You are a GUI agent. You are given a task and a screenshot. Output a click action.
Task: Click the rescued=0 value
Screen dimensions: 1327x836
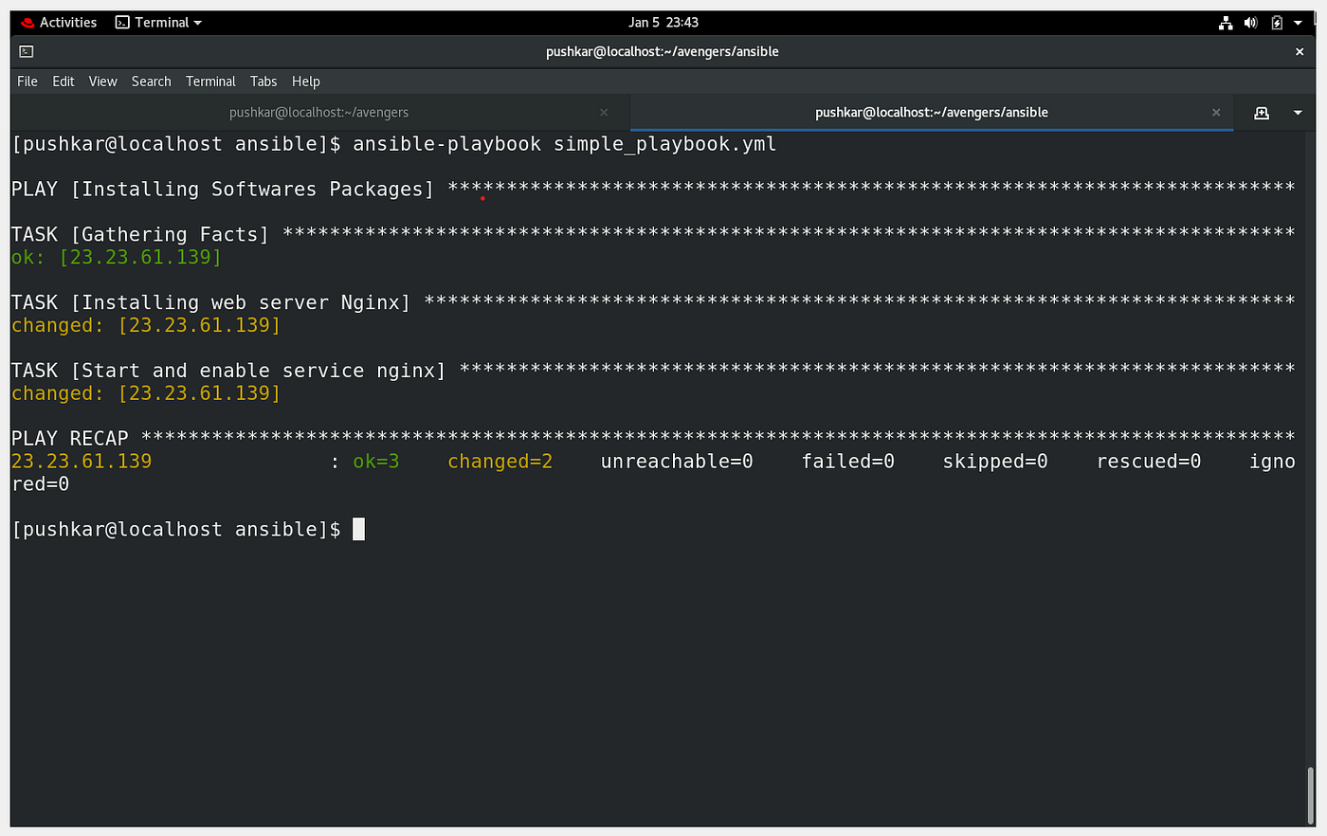coord(1149,462)
